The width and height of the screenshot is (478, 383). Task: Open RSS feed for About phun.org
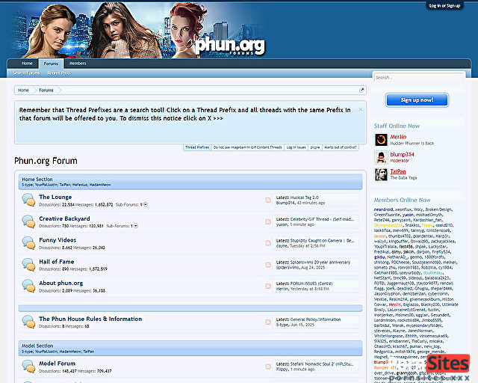[268, 287]
